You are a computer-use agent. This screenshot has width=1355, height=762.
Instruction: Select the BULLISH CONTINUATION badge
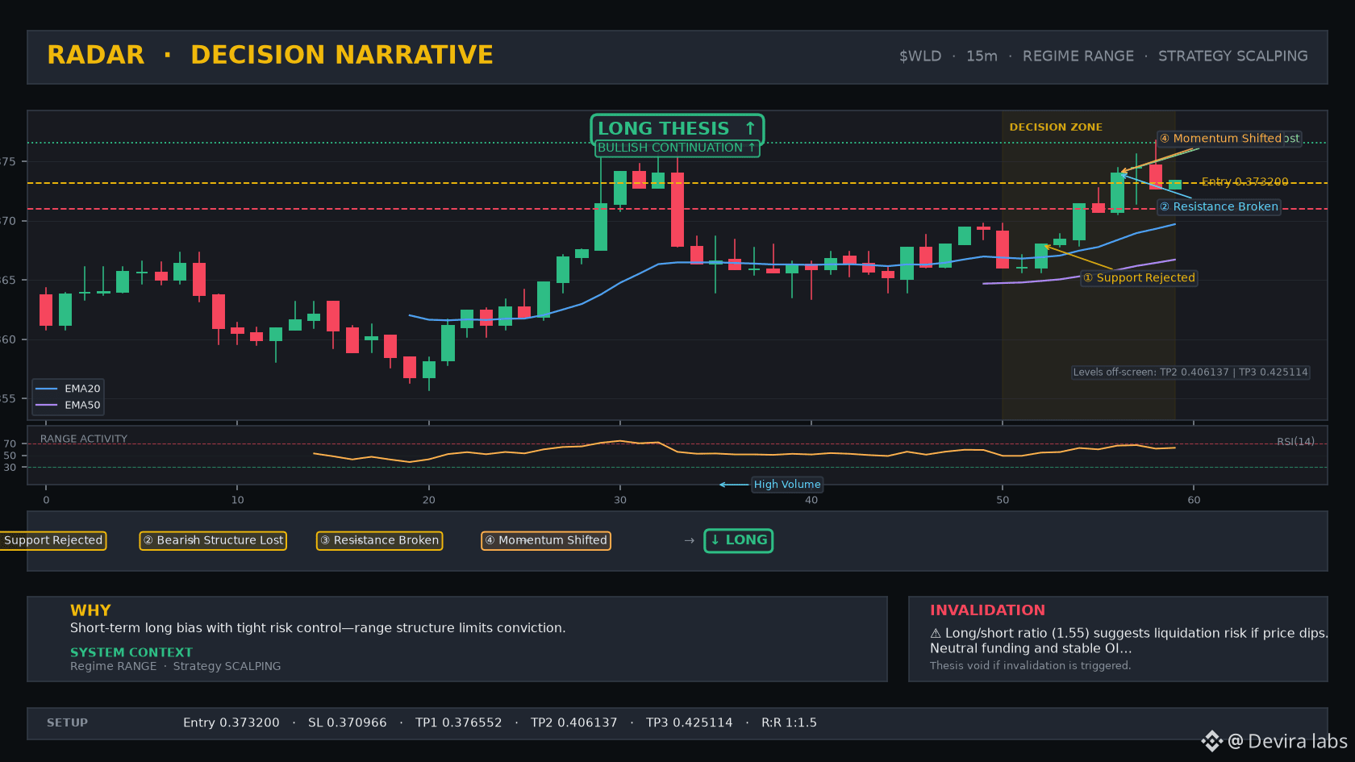(x=677, y=148)
